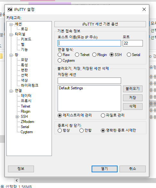
Task: Collapse the 터미널 tree node
Action: tap(11, 35)
